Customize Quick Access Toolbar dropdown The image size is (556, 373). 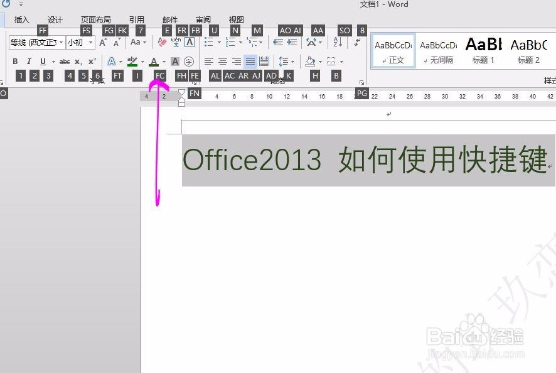click(x=21, y=4)
